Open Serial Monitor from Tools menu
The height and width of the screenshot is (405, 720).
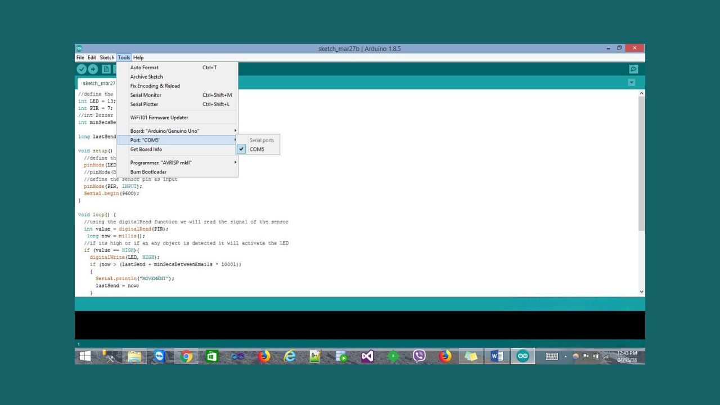point(177,95)
